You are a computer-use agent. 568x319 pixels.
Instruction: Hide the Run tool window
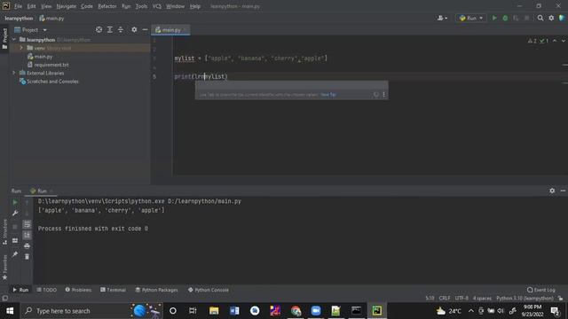click(563, 191)
